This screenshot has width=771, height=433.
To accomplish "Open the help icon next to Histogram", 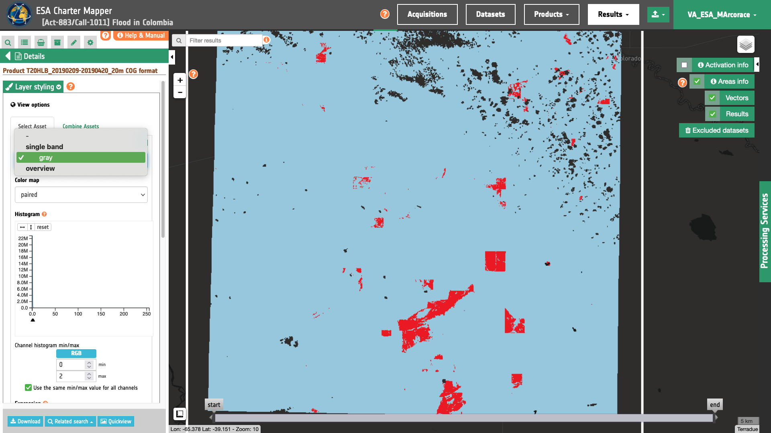I will [44, 214].
